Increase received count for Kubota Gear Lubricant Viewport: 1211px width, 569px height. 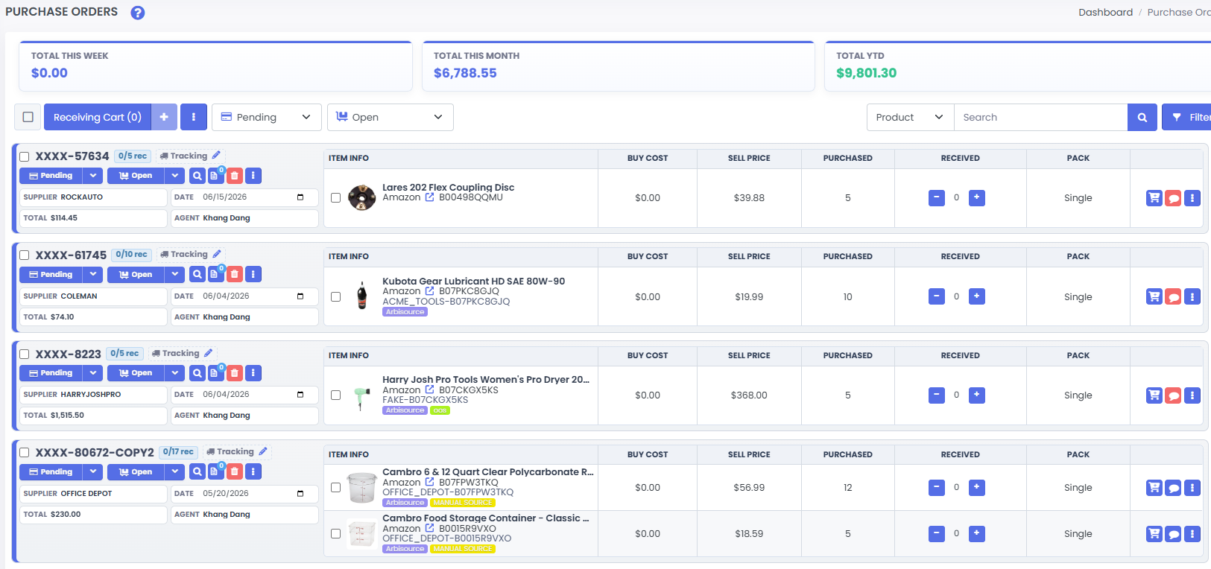click(977, 296)
